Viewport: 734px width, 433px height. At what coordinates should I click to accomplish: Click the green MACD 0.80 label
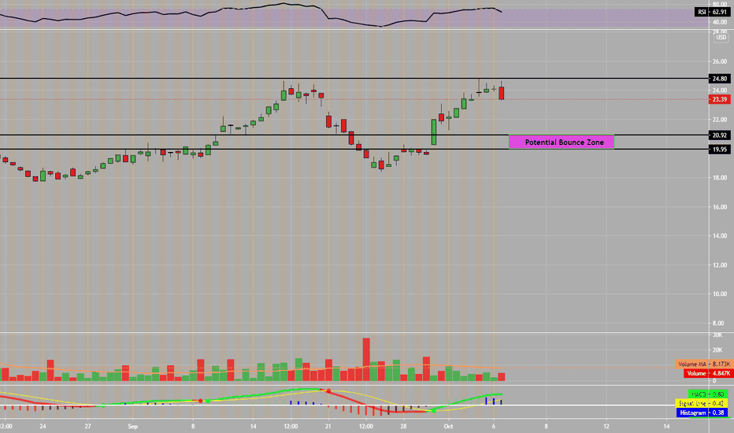[x=709, y=394]
